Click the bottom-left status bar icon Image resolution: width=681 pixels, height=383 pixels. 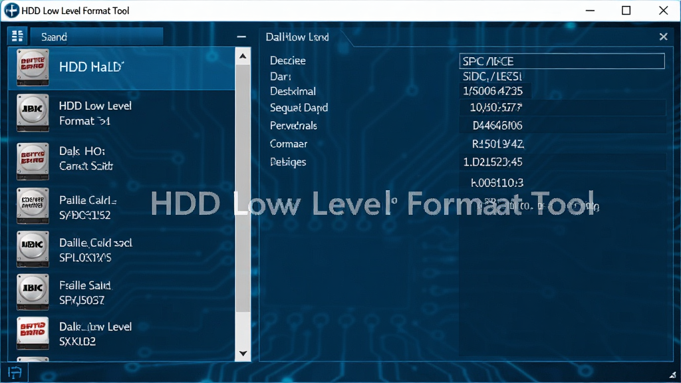[x=15, y=372]
